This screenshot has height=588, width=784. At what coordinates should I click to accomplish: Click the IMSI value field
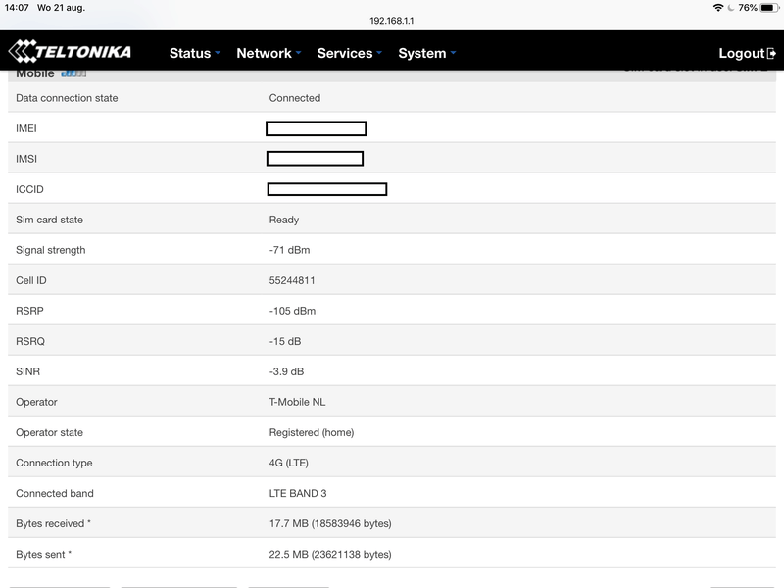pyautogui.click(x=315, y=159)
